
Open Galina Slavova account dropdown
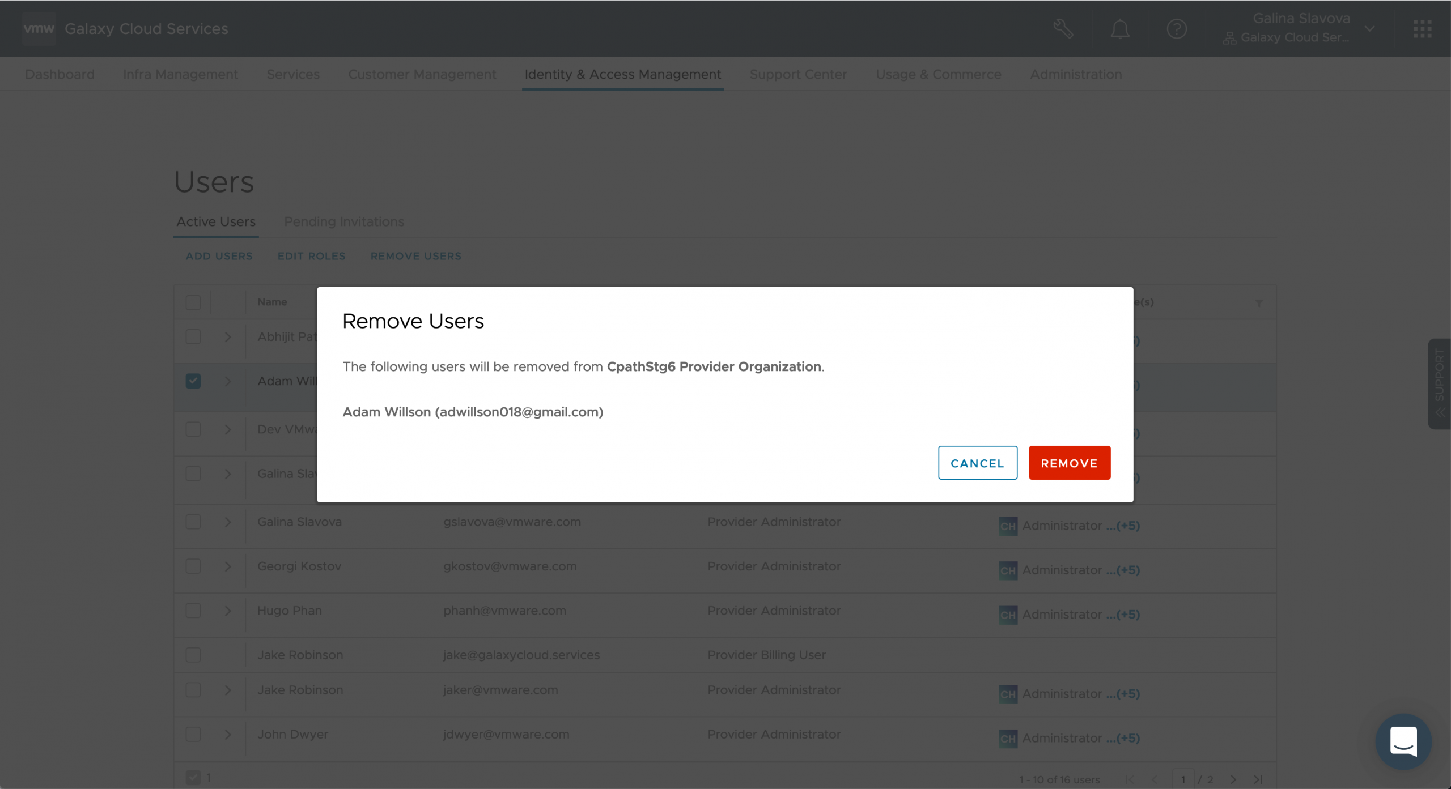(x=1369, y=28)
